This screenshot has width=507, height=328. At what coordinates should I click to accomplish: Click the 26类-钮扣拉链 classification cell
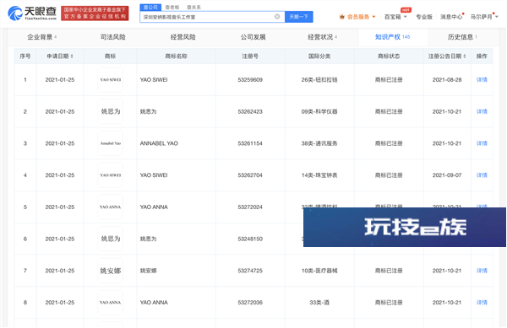tap(319, 79)
